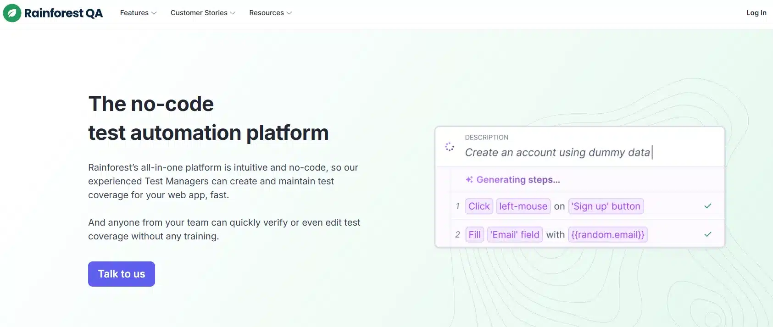Click the 'The no-code' headline
Image resolution: width=773 pixels, height=327 pixels.
click(151, 104)
